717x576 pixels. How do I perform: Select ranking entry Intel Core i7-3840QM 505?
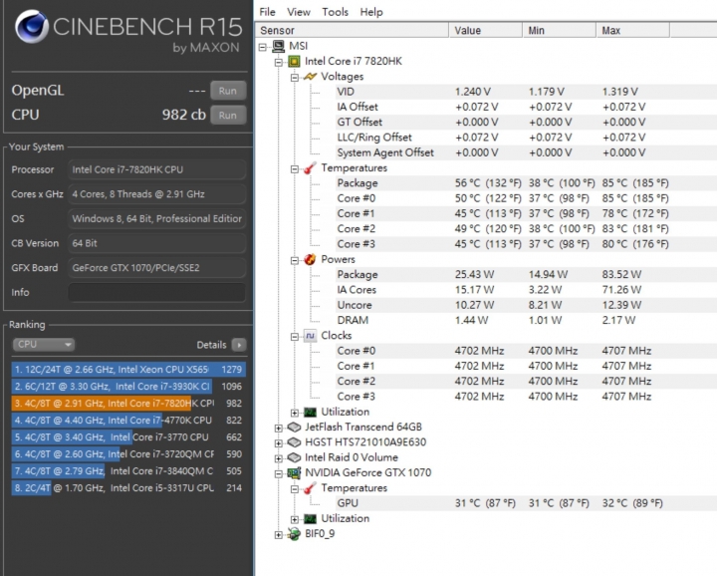click(128, 470)
